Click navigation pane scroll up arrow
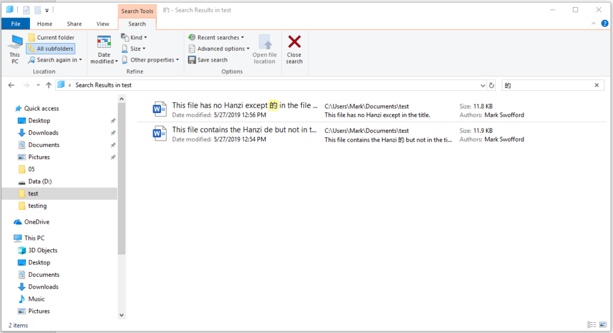This screenshot has height=333, width=613. pos(122,99)
